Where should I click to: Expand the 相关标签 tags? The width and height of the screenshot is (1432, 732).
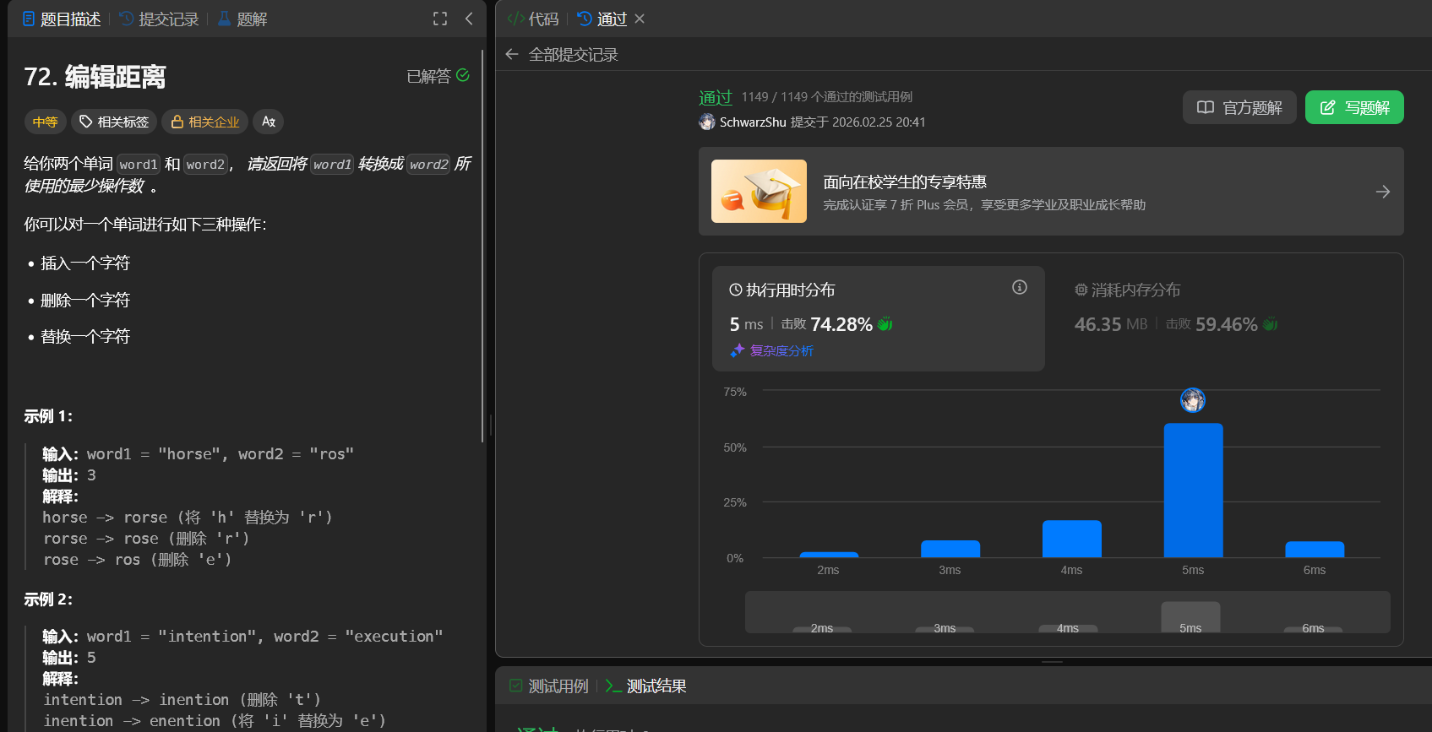pos(114,122)
